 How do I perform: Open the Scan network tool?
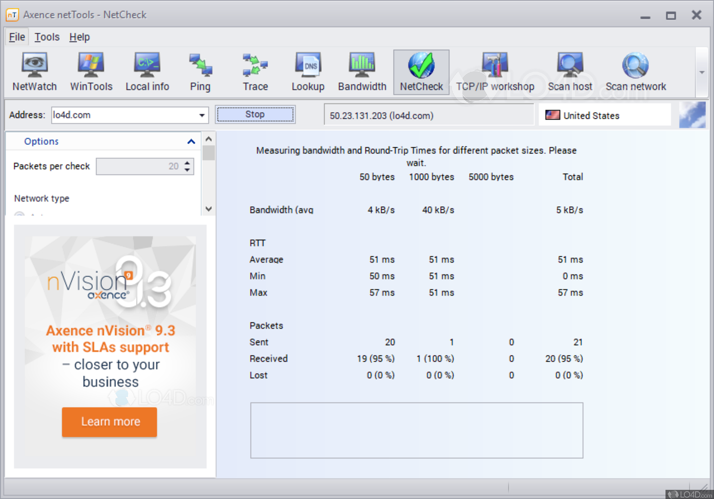coord(635,71)
